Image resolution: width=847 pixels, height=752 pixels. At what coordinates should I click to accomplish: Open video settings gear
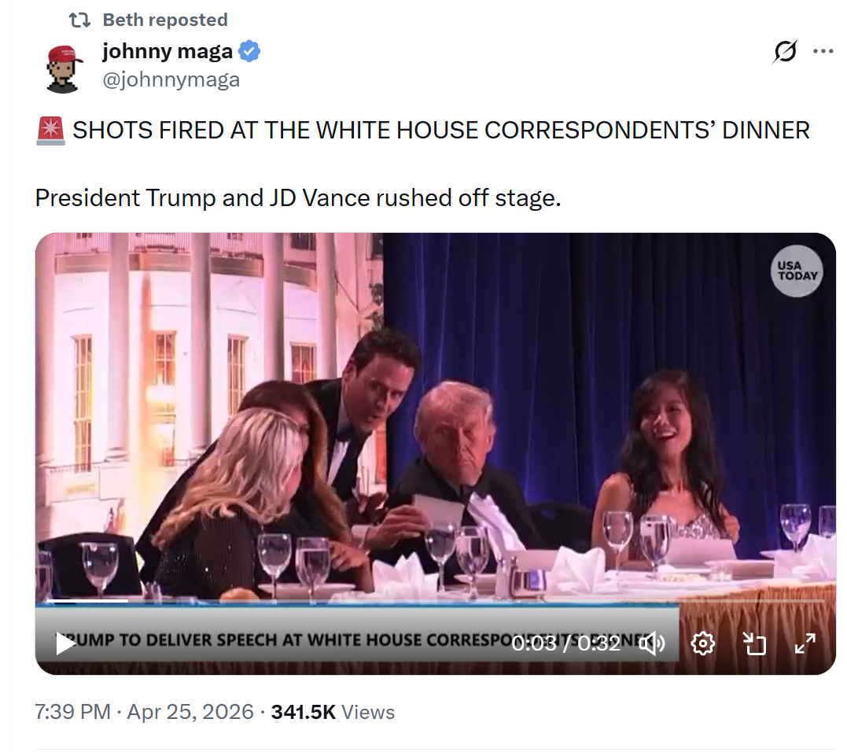[x=703, y=643]
